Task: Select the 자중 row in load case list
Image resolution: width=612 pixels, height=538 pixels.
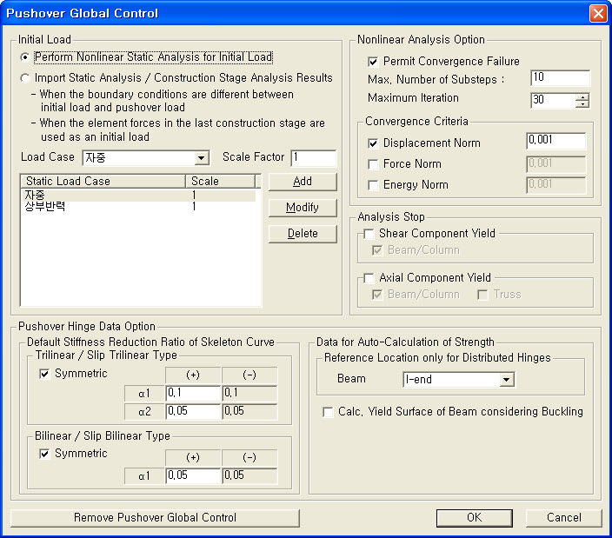Action: coord(139,195)
